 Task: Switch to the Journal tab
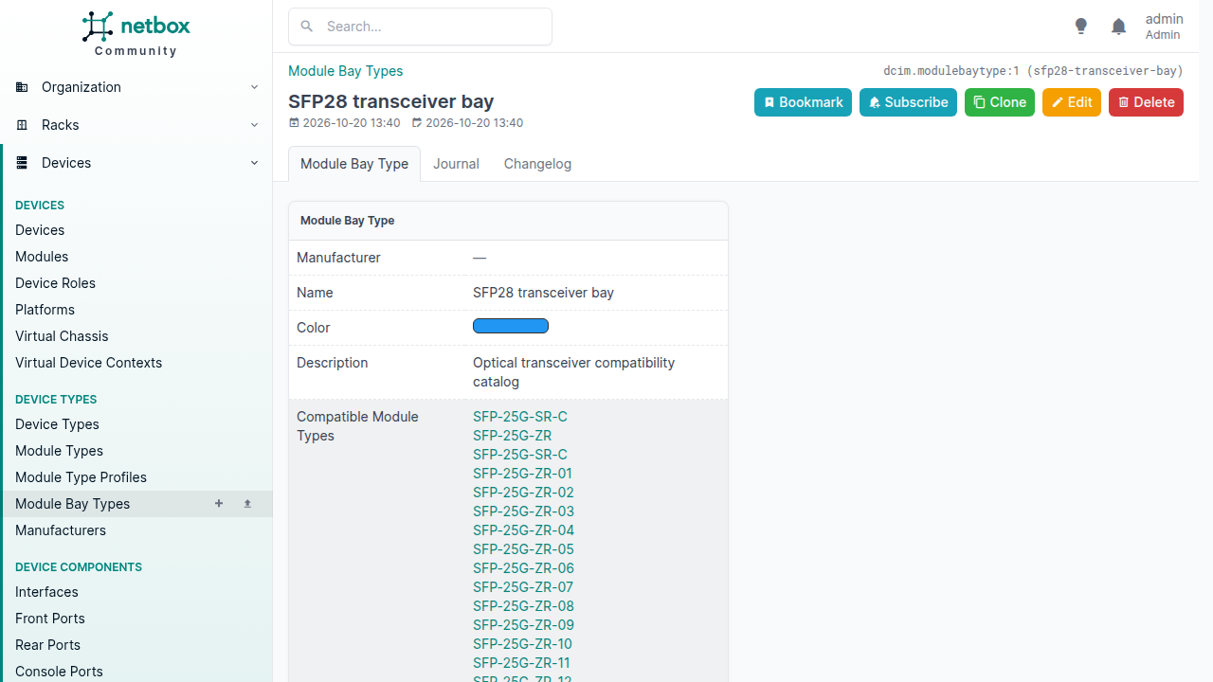456,164
